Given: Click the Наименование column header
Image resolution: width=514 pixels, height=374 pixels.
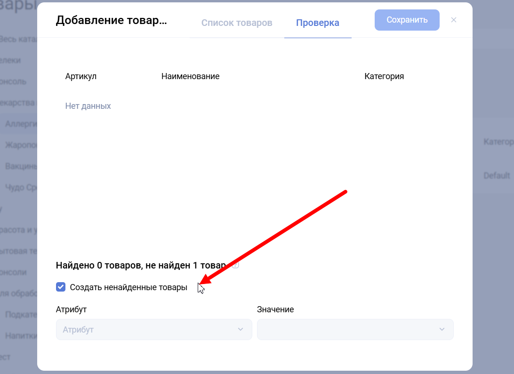Looking at the screenshot, I should (x=190, y=76).
